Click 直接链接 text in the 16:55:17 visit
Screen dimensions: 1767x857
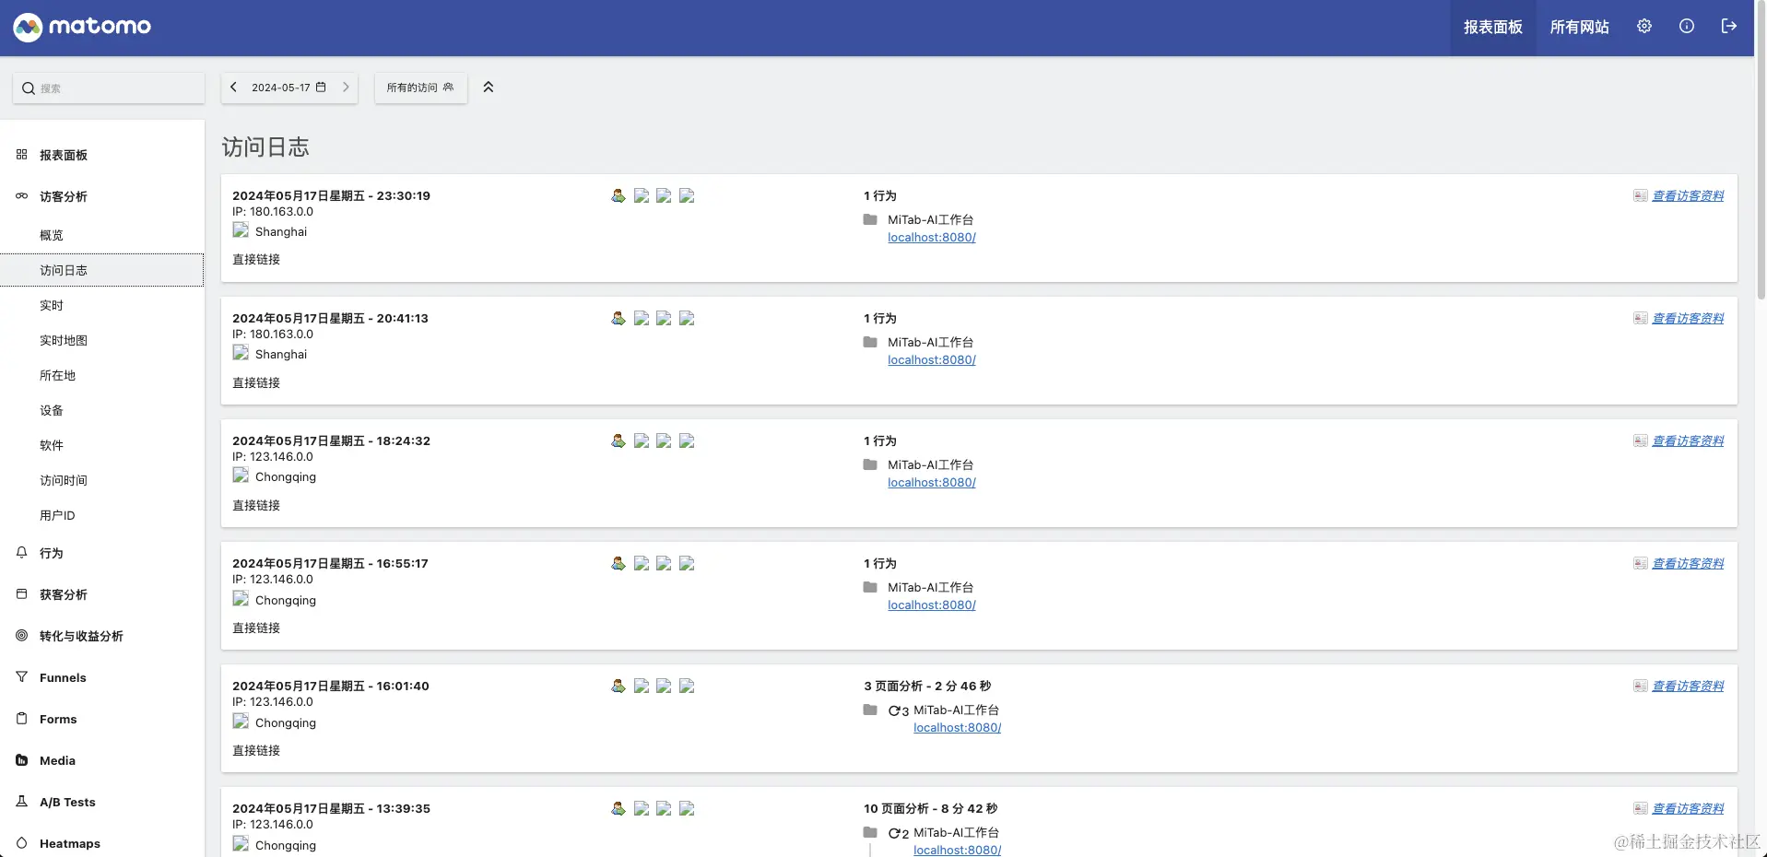tap(256, 628)
